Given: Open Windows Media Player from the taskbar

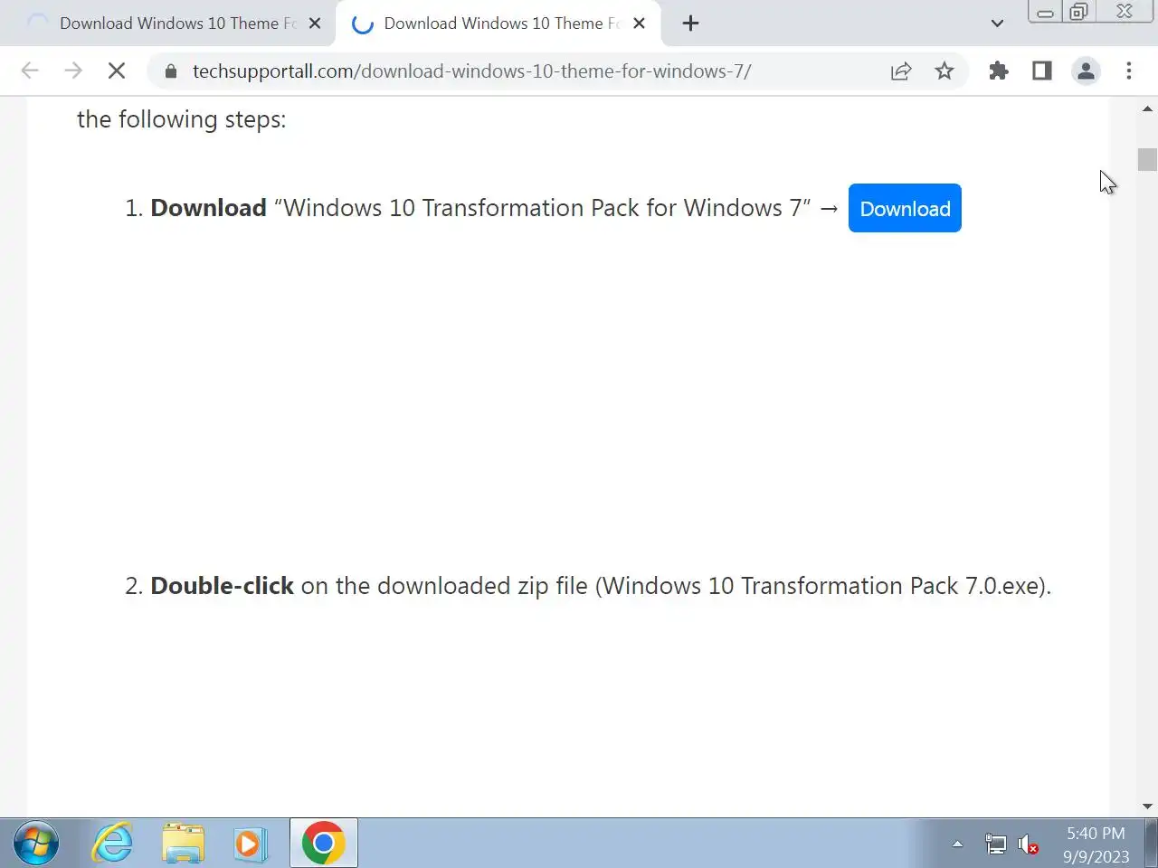Looking at the screenshot, I should 249,844.
